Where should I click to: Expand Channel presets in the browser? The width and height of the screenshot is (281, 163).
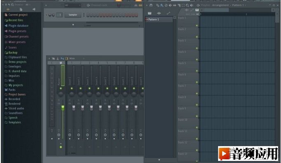[x=16, y=37]
